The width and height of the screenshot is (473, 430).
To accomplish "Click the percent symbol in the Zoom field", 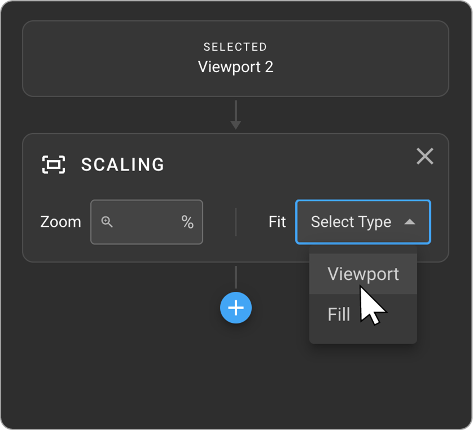I will point(187,222).
